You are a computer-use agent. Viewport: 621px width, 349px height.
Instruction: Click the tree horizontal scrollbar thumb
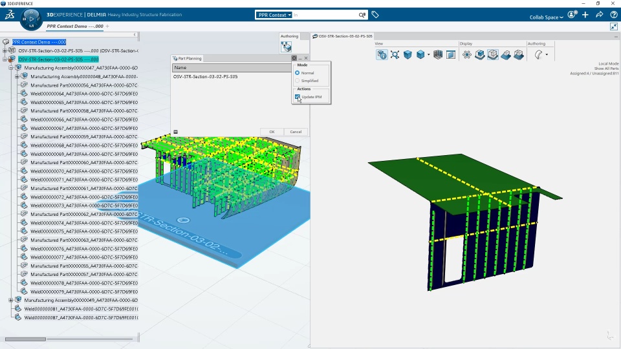click(x=25, y=339)
